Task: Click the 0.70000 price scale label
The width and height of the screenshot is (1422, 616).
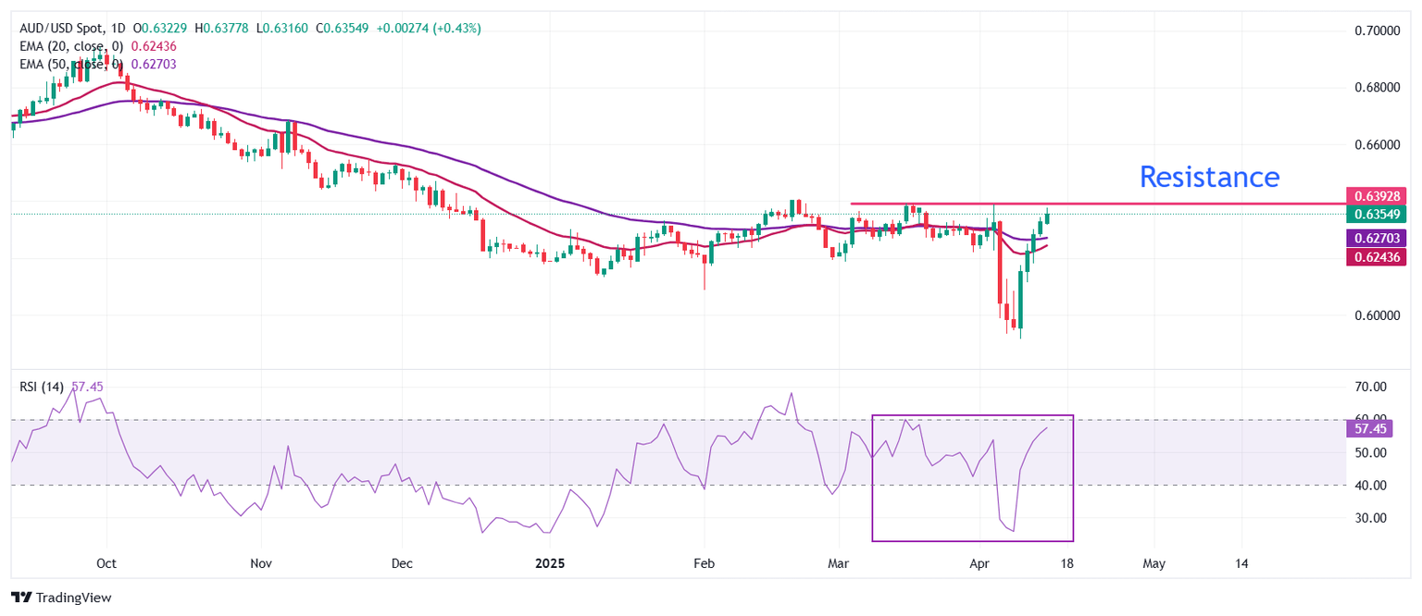Action: click(1372, 31)
